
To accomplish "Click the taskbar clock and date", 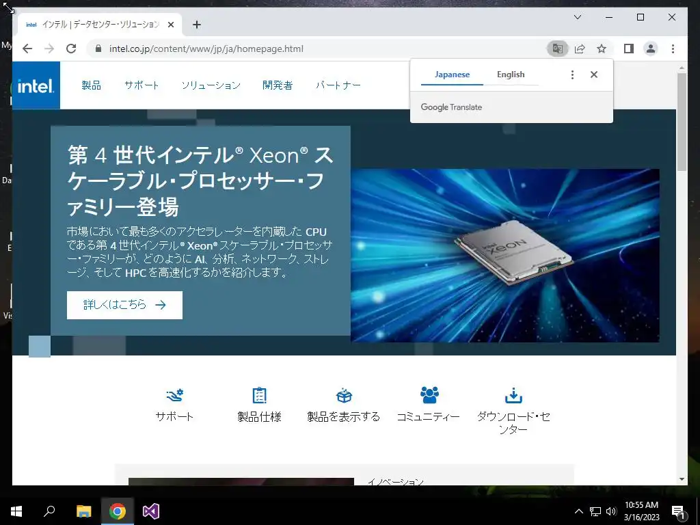I will coord(641,511).
